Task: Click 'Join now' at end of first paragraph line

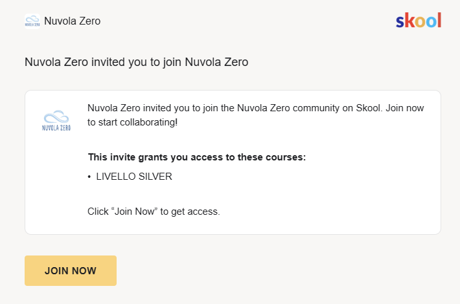Action: [x=404, y=108]
